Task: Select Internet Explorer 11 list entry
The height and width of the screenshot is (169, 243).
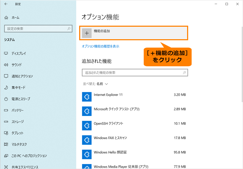Action: coord(134,97)
